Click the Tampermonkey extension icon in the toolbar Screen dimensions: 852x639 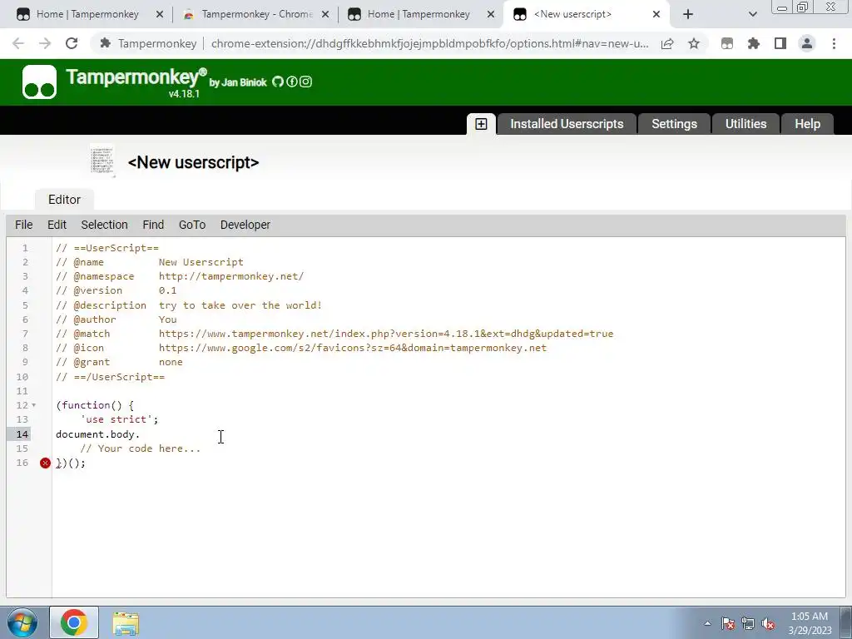click(727, 43)
